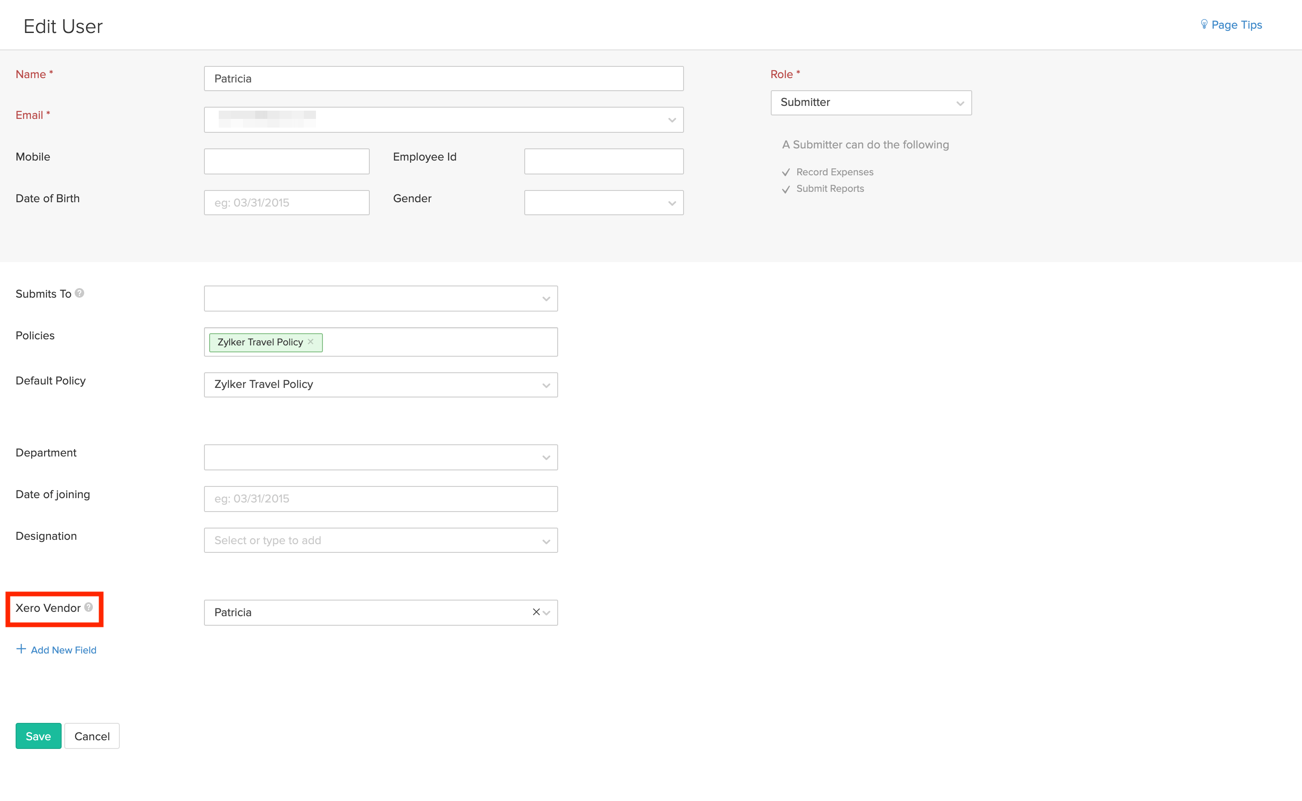1302x801 pixels.
Task: Click the Save button
Action: point(38,736)
